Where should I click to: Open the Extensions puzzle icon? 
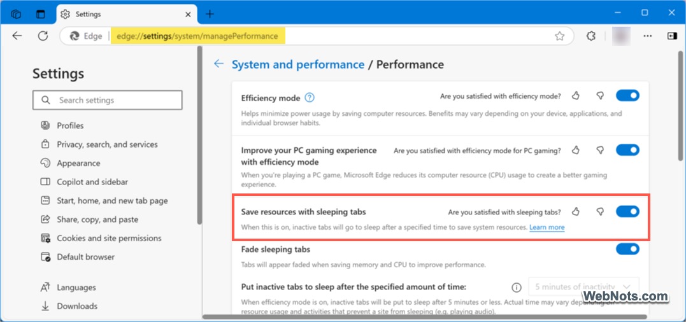(x=591, y=36)
